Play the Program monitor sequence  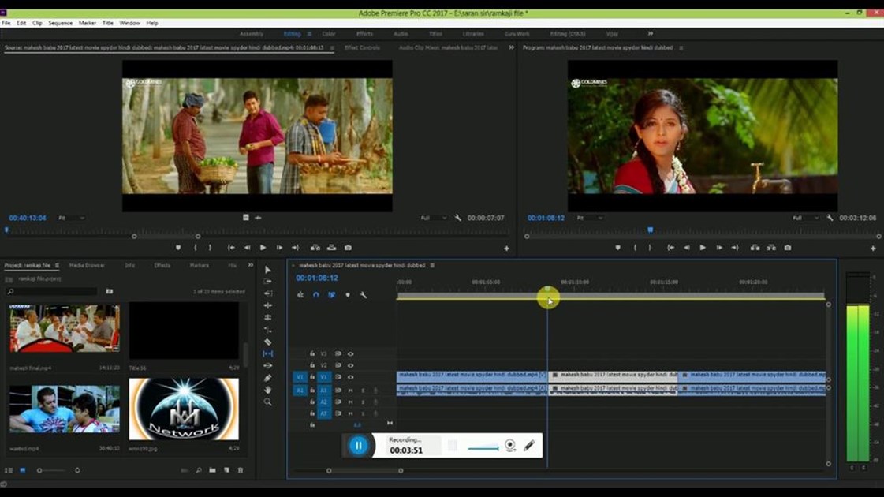[x=703, y=248]
